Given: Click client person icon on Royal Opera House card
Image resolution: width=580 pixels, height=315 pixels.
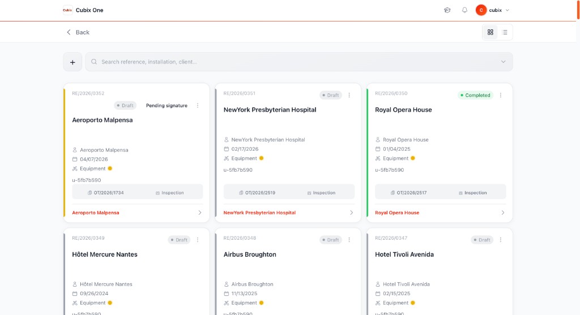Looking at the screenshot, I should [x=378, y=139].
